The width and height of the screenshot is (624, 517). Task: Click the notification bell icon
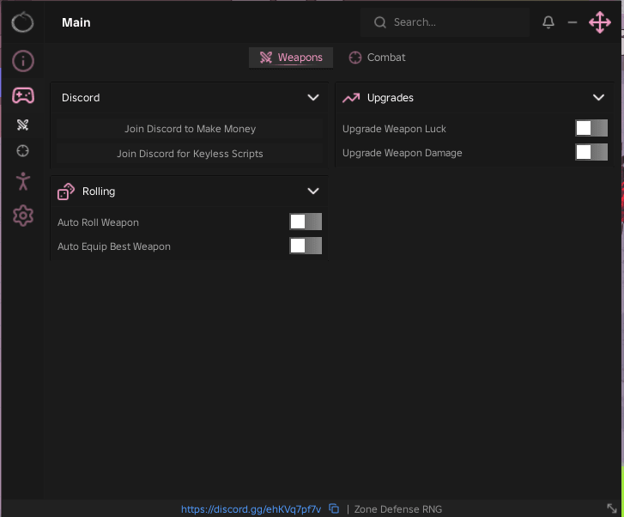(x=548, y=22)
